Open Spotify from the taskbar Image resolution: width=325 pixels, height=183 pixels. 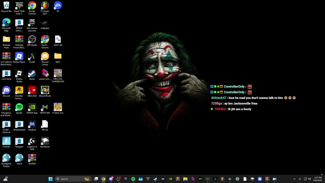click(133, 179)
